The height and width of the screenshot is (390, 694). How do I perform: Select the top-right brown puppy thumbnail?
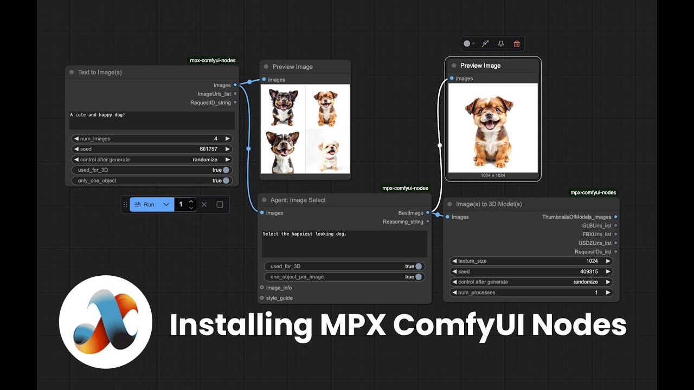[x=327, y=107]
